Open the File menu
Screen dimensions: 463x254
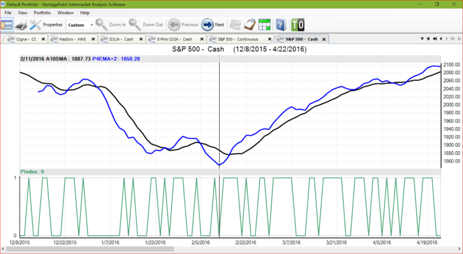[x=8, y=13]
